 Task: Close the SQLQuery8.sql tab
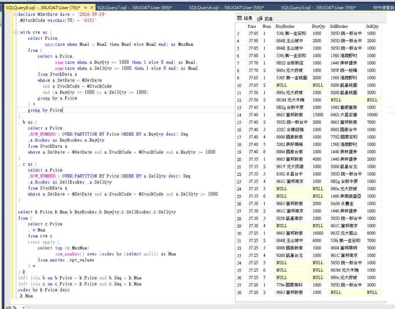point(92,8)
